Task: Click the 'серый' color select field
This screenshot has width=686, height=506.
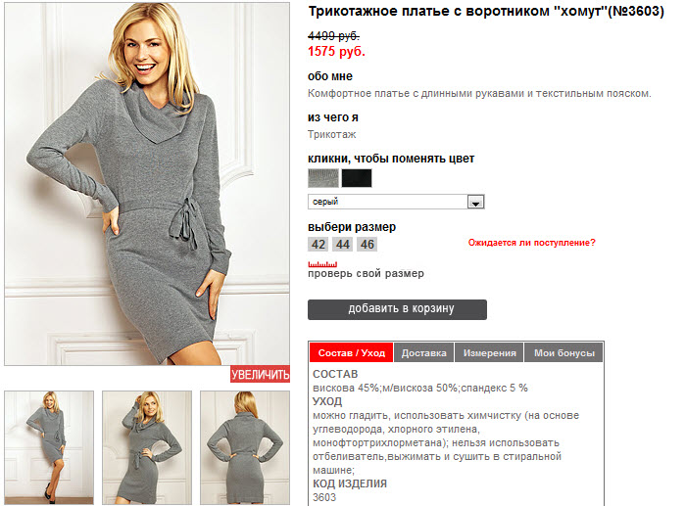Action: coord(396,202)
